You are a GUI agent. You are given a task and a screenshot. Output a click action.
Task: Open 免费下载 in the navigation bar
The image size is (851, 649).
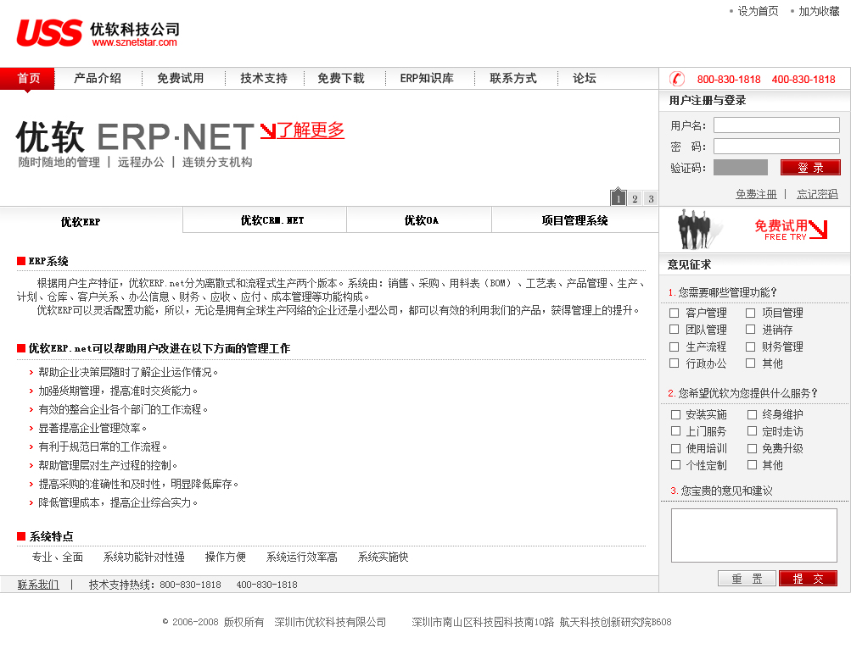pos(341,79)
